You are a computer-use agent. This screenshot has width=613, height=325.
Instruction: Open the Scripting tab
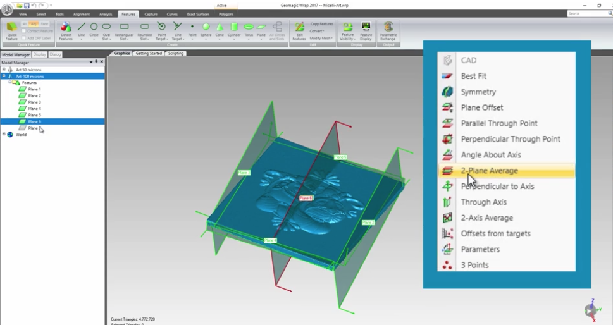(175, 53)
